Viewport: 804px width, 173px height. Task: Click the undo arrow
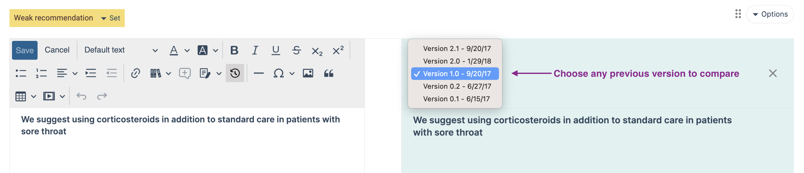pos(81,96)
